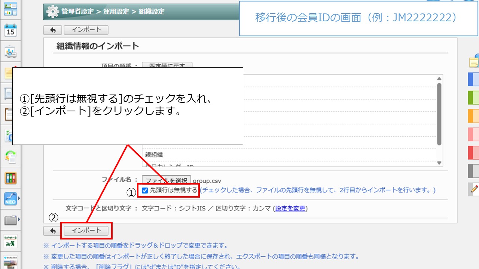Click the 組織情報のインポート heading

click(98, 46)
